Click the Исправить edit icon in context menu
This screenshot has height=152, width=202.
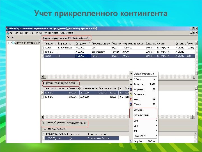pyautogui.click(x=131, y=89)
